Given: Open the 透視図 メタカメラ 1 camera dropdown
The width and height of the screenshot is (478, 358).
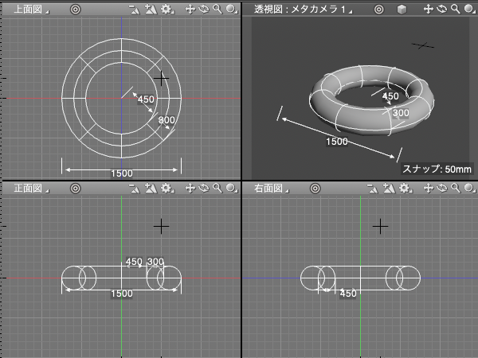Looking at the screenshot, I should tap(299, 9).
